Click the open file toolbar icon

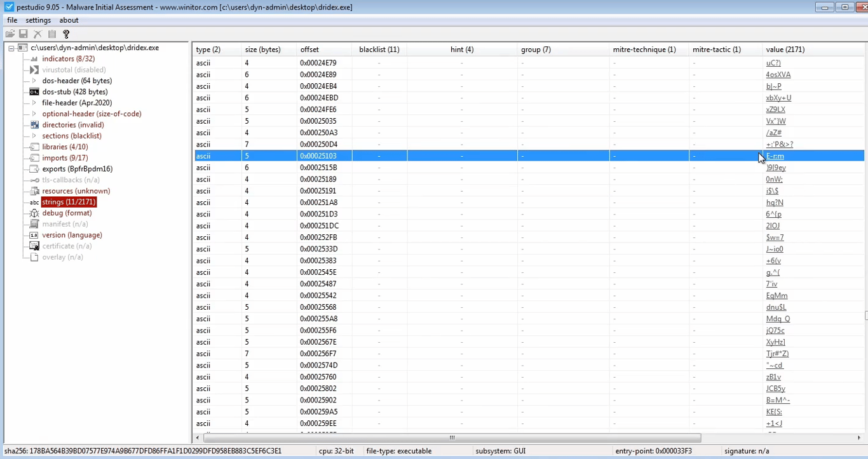[x=10, y=34]
